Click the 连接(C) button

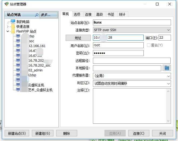139,133
